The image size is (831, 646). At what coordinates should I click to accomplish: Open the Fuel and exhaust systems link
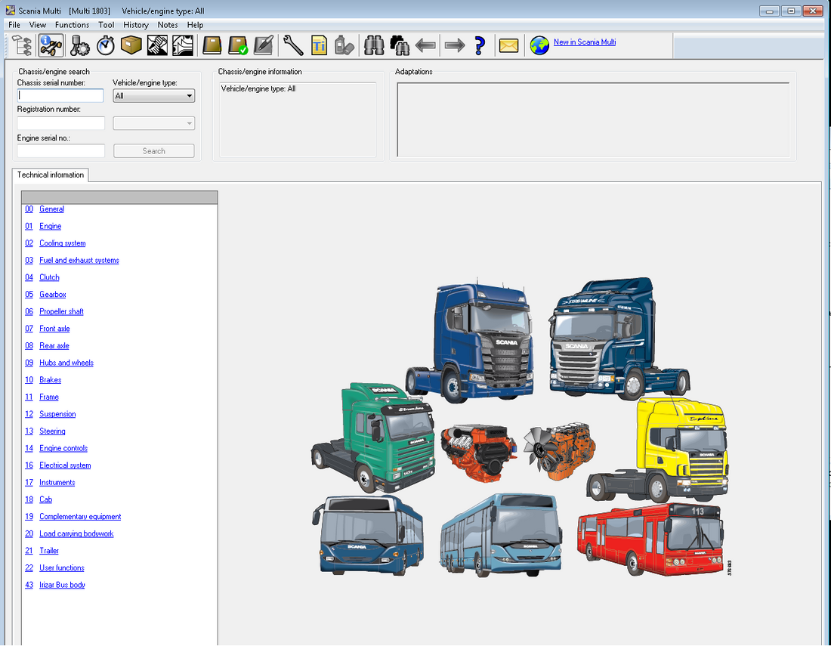(x=79, y=261)
